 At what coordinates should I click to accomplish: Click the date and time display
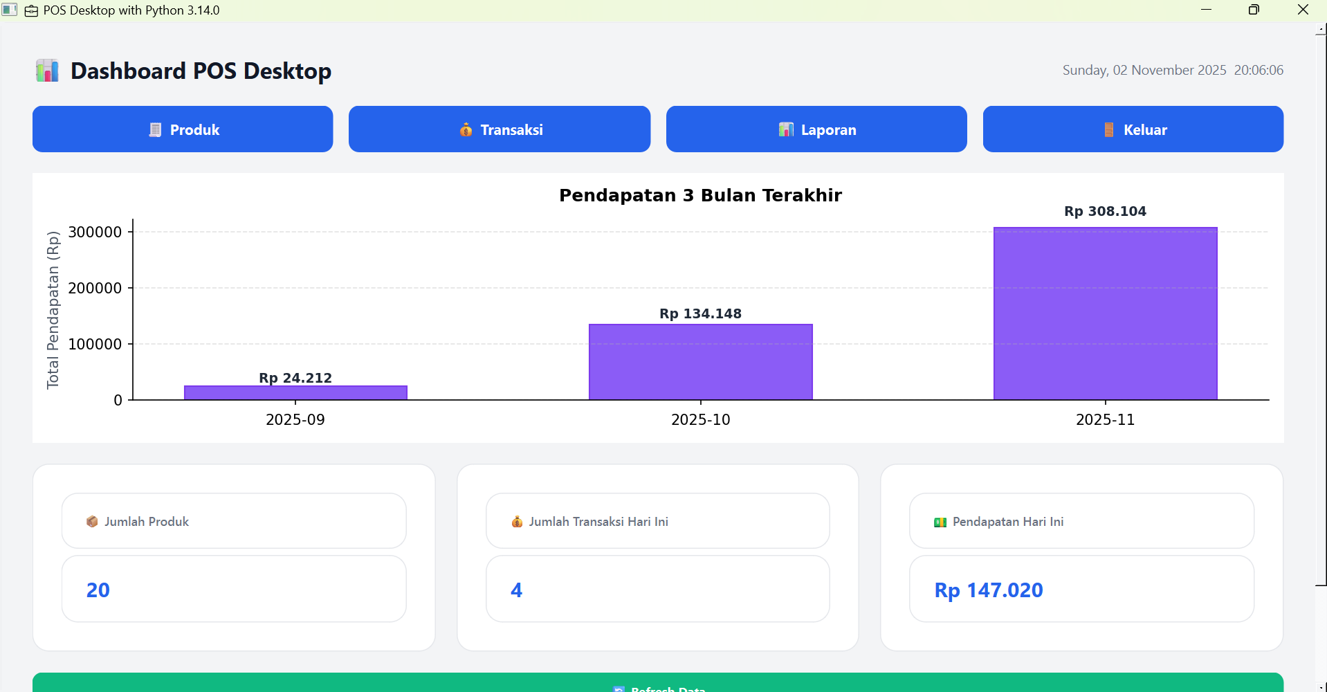click(1172, 70)
